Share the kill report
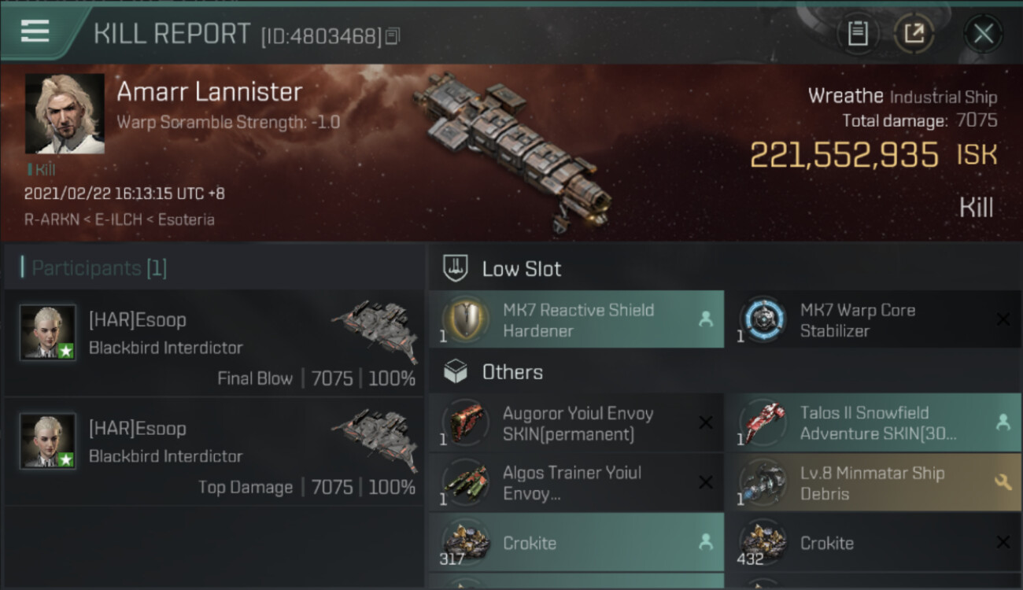The width and height of the screenshot is (1023, 590). coord(913,34)
